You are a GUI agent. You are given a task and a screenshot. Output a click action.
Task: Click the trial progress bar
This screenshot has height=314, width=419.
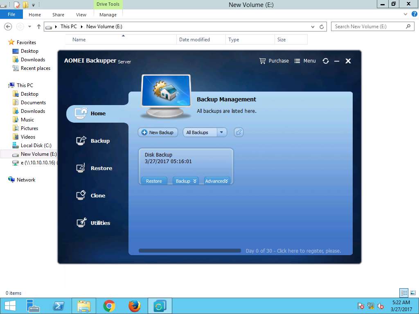[190, 251]
